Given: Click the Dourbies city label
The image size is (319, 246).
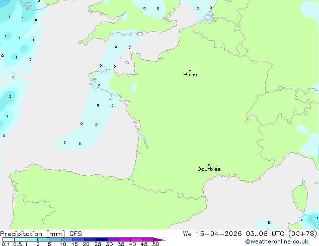Looking at the screenshot, I should coord(209,169).
